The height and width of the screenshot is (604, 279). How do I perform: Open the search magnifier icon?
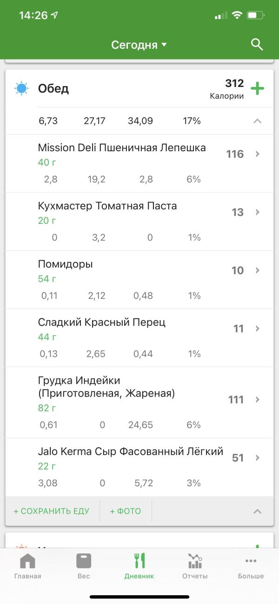[x=257, y=45]
